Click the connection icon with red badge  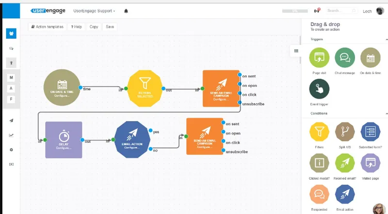pyautogui.click(x=317, y=10)
